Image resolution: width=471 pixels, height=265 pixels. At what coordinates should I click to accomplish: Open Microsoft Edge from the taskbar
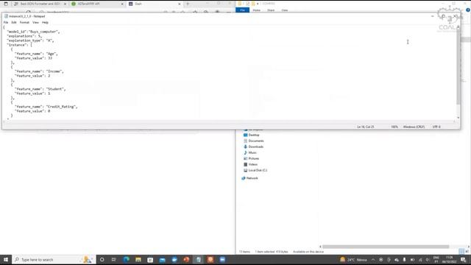(126, 260)
